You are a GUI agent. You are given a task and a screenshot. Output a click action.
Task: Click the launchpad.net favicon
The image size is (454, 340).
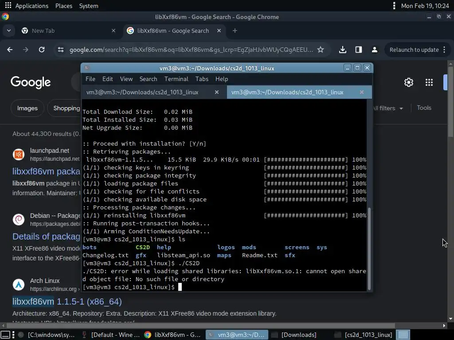pos(19,155)
